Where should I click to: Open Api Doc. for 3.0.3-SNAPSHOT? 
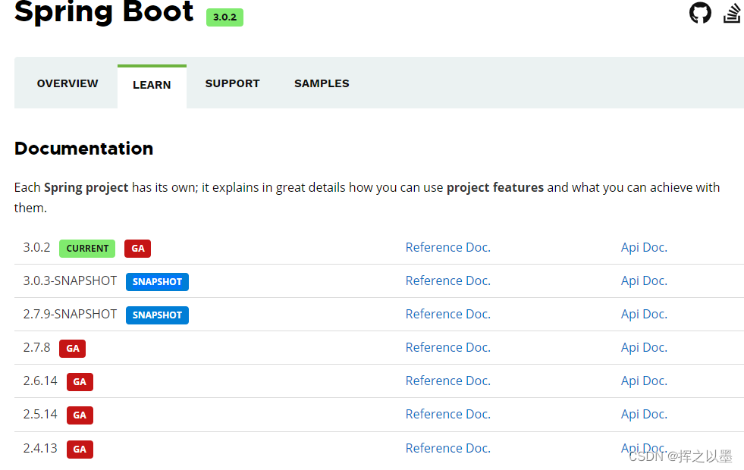tap(644, 280)
